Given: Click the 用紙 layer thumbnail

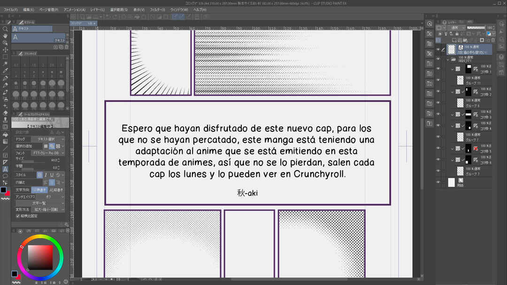Looking at the screenshot, I should pos(452,182).
